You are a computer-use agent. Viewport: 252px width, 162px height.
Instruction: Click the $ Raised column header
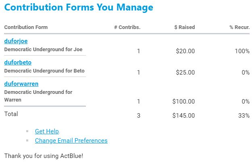point(184,27)
